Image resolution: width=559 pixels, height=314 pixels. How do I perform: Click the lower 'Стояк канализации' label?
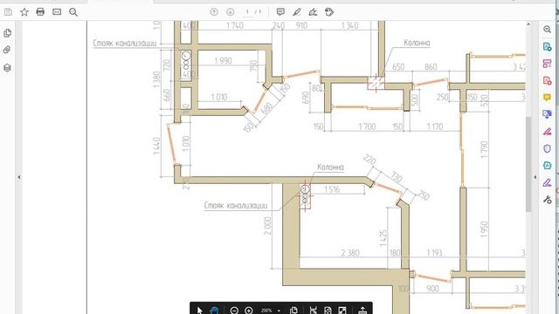(x=236, y=206)
